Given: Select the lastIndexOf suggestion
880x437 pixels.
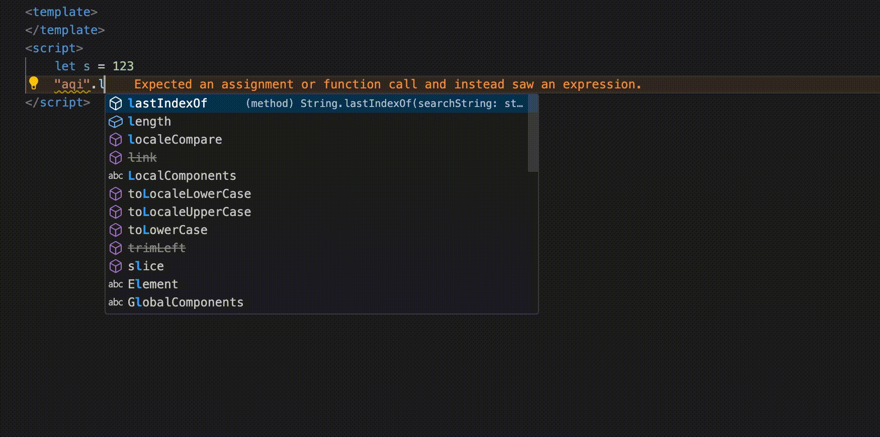Looking at the screenshot, I should click(x=167, y=103).
